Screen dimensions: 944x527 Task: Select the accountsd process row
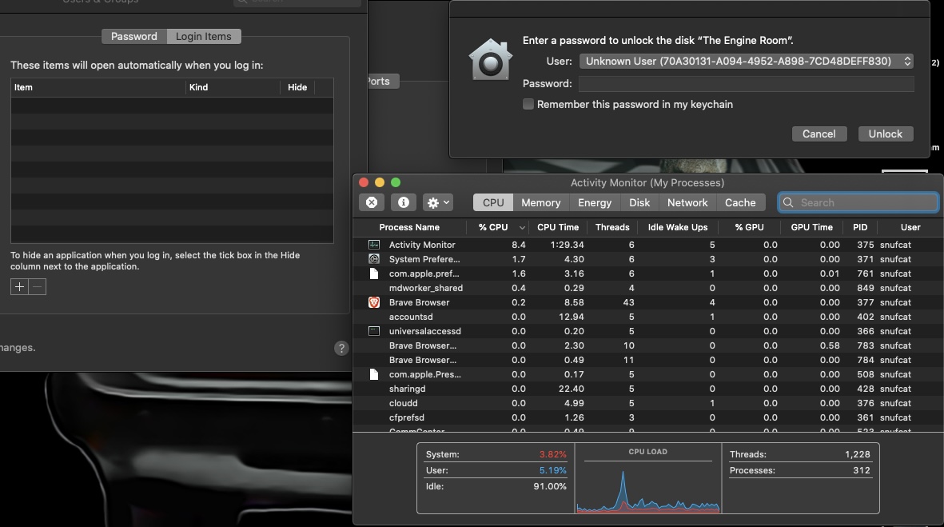[648, 317]
